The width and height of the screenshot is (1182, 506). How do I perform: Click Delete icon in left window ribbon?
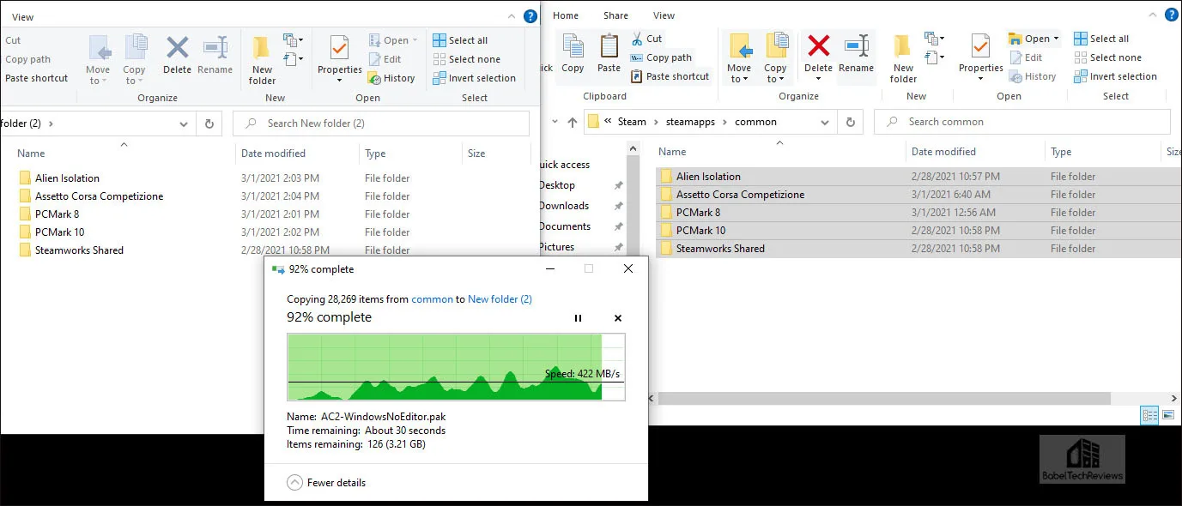(177, 57)
